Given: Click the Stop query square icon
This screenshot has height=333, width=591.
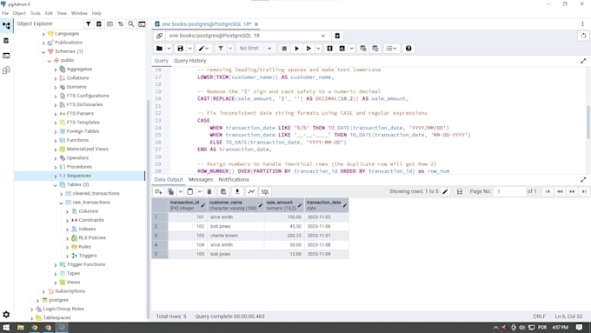Looking at the screenshot, I should [284, 49].
